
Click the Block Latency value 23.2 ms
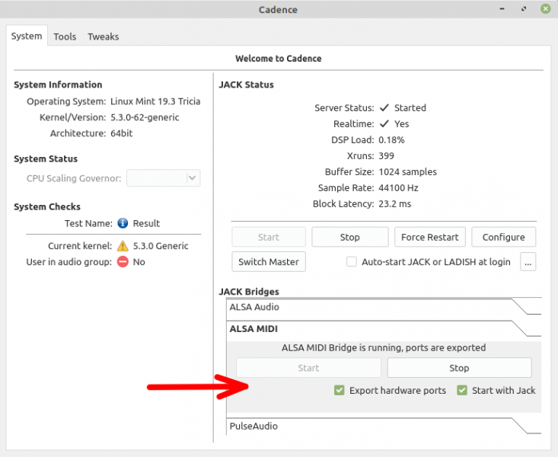(394, 204)
